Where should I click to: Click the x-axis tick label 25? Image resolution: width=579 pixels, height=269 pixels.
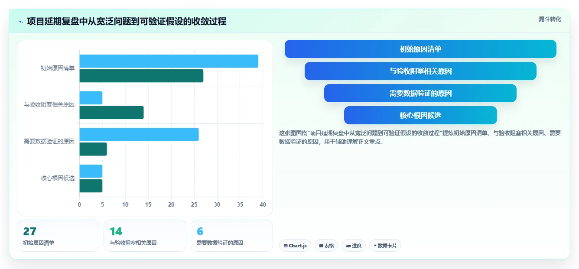194,204
